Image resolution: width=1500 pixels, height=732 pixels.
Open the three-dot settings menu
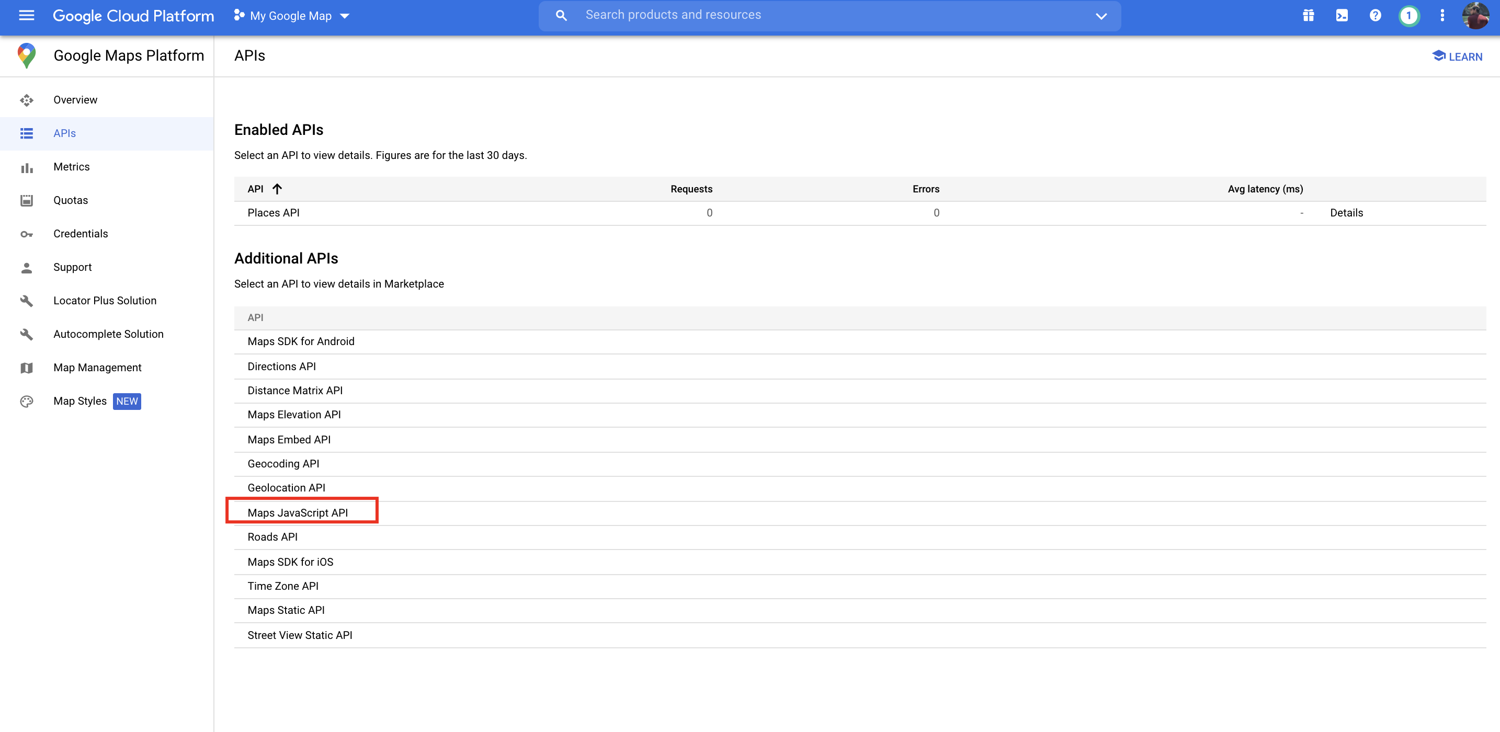(x=1442, y=16)
